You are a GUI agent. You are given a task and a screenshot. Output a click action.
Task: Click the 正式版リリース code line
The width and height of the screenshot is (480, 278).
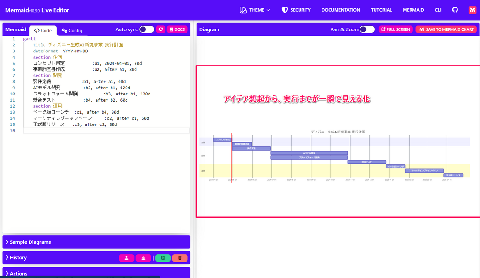(x=75, y=124)
